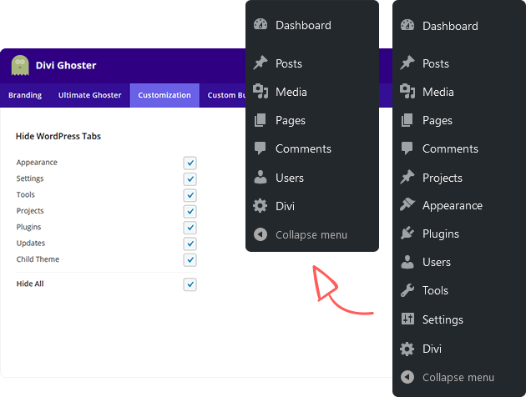The height and width of the screenshot is (397, 526).
Task: Click the Divi Ghoster ghost logo
Action: click(20, 65)
